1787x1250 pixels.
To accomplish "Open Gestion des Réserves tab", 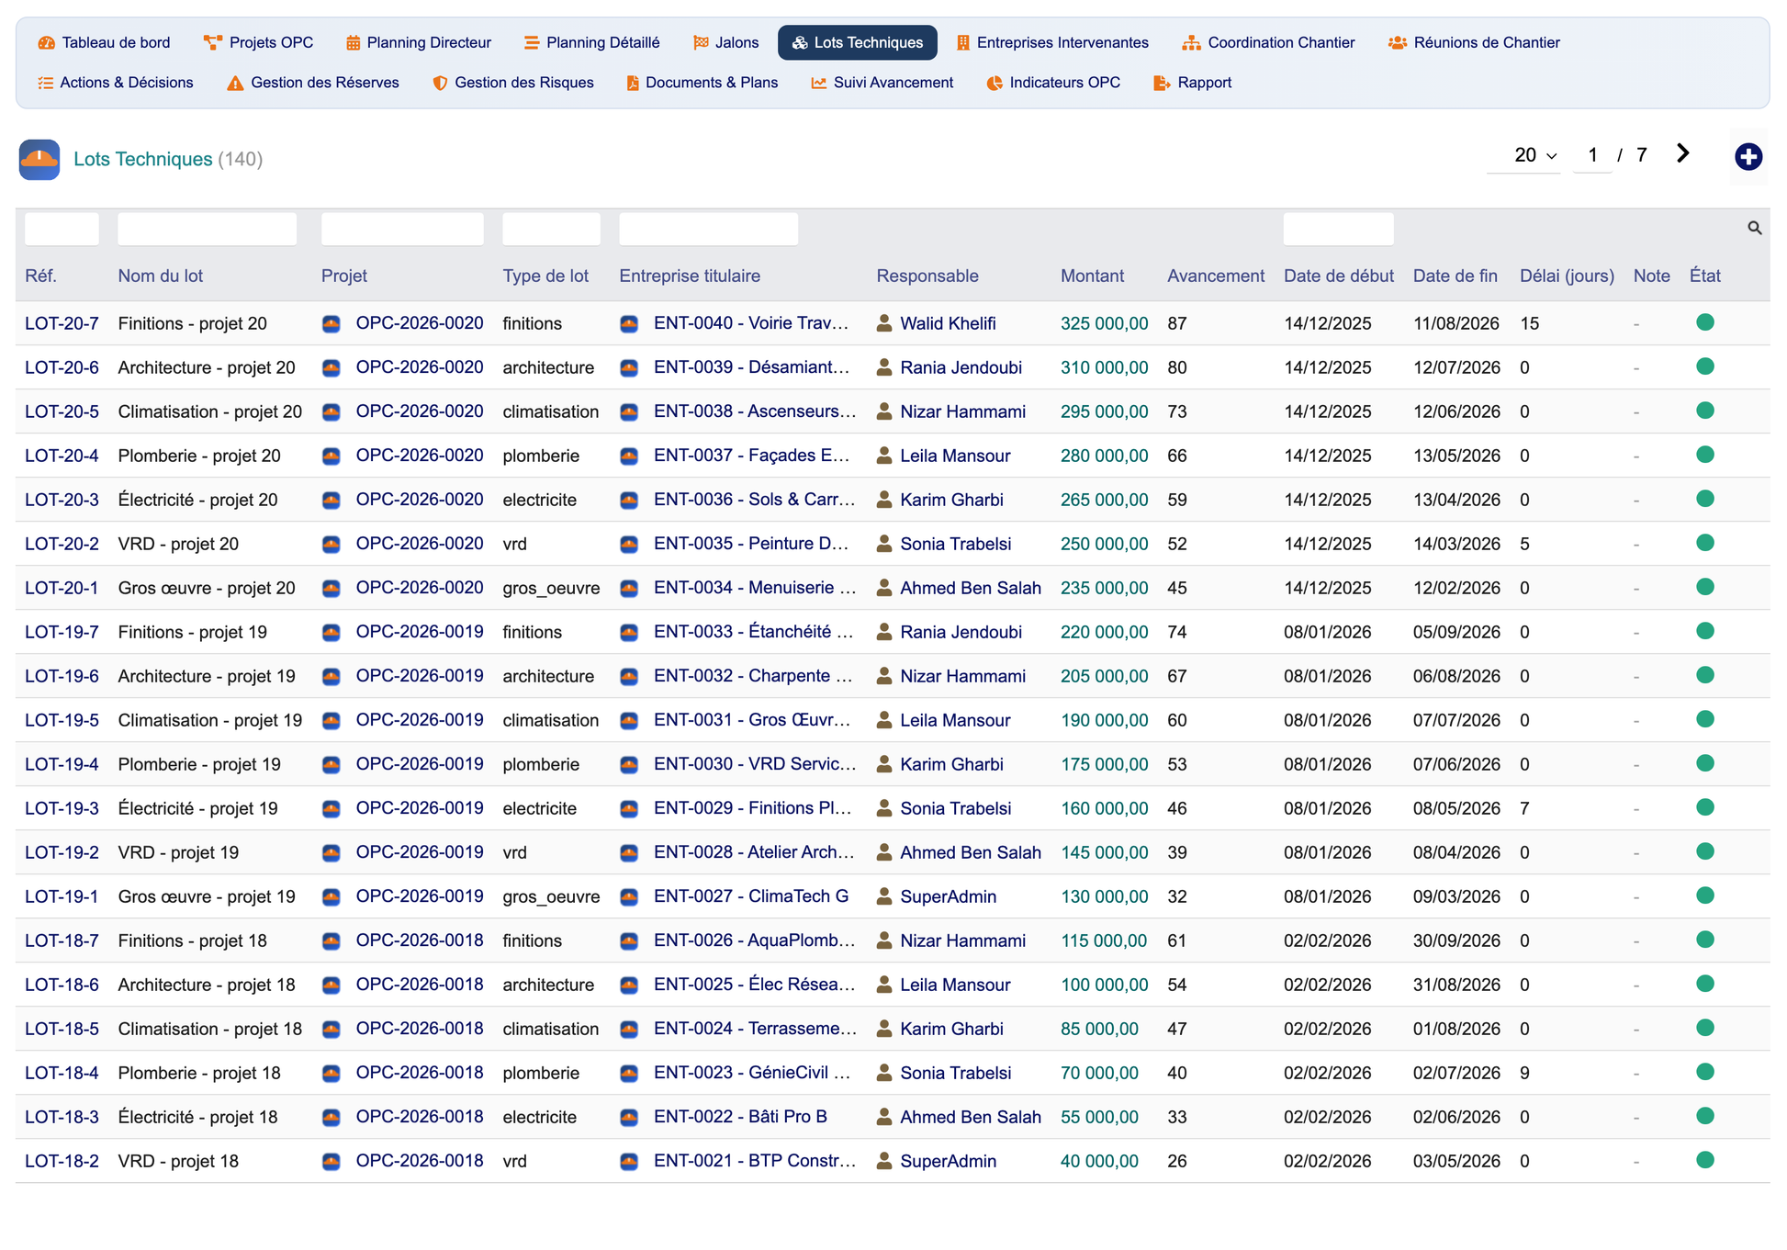I will pos(313,83).
